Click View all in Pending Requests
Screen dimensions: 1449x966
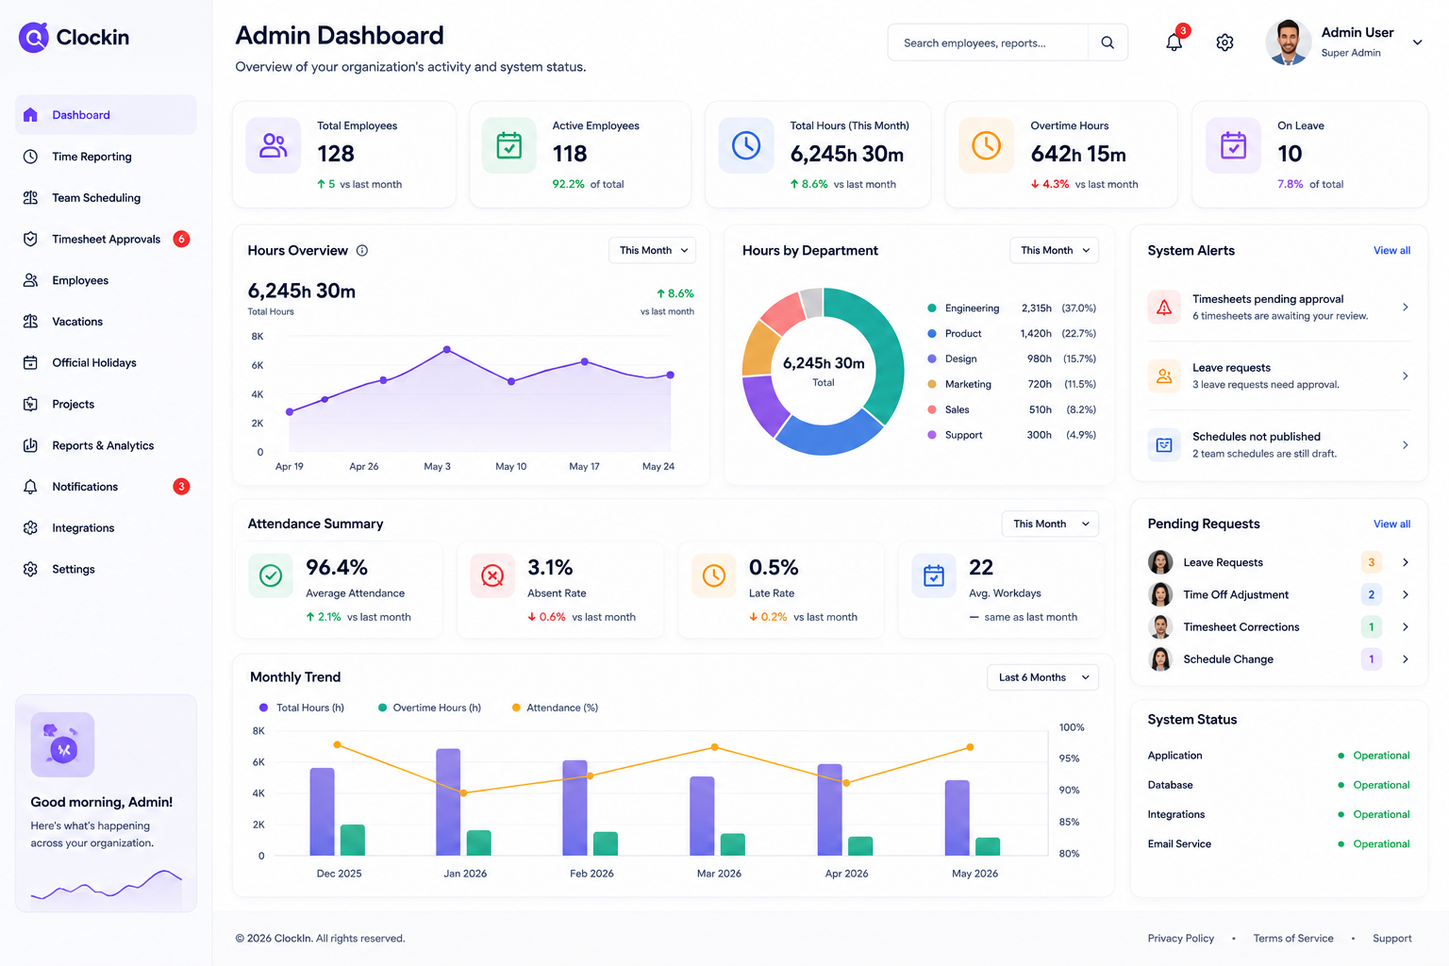[1391, 525]
